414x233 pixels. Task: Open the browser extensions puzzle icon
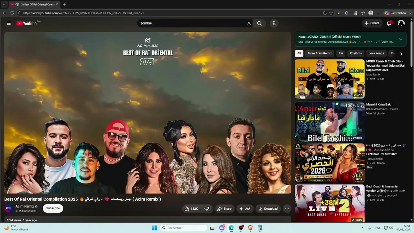point(347,13)
